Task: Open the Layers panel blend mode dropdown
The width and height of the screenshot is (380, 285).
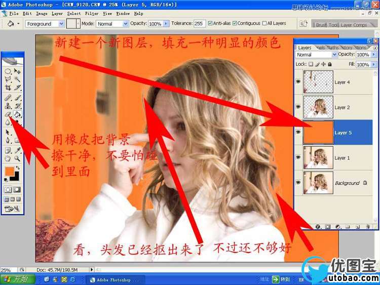Action: [334, 55]
